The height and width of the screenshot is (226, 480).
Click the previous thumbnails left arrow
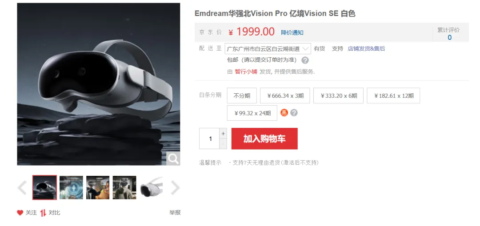click(x=22, y=187)
